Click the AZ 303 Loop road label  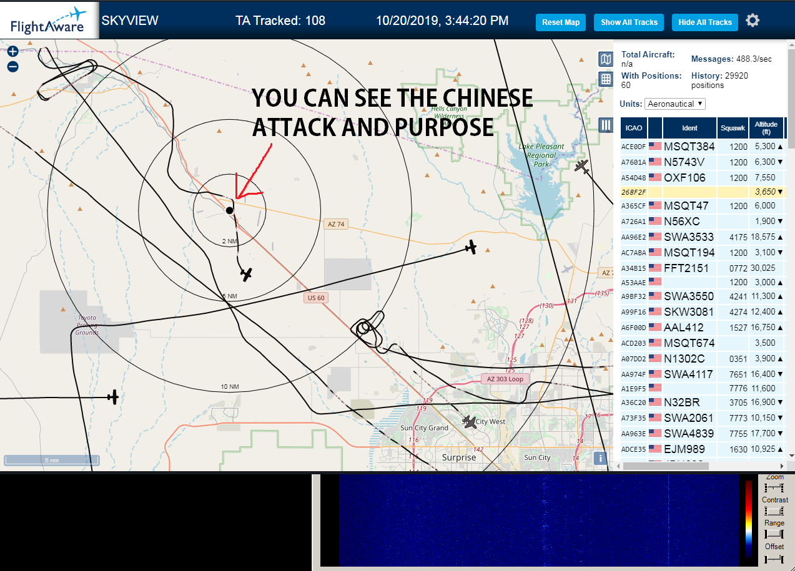coord(506,379)
